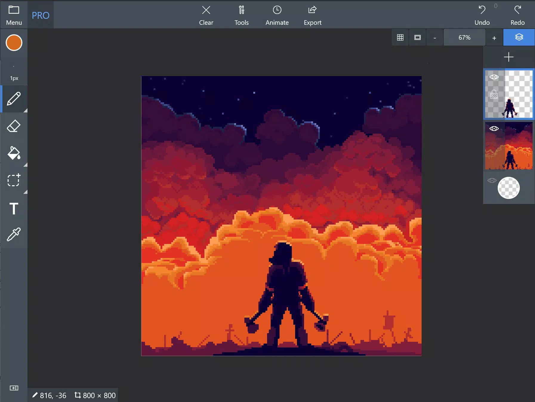Hide the top transparent layer

(495, 77)
